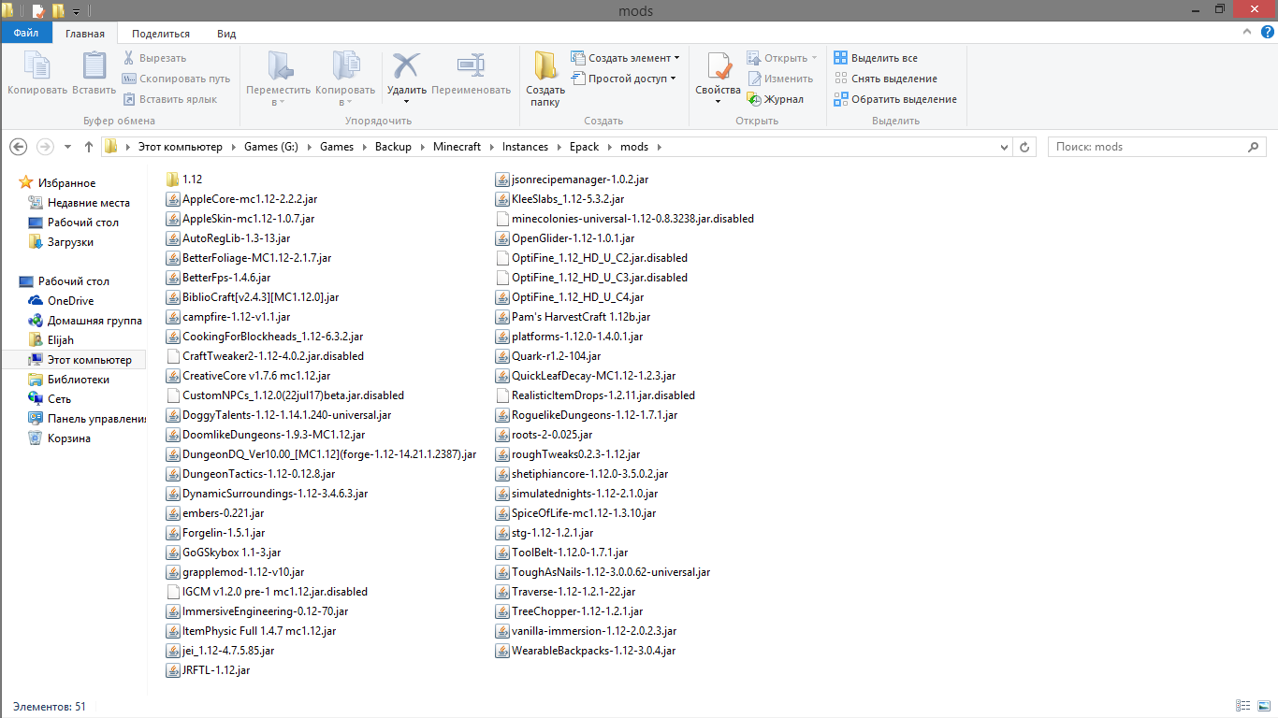This screenshot has height=718, width=1278.
Task: Select Elijah in the navigation pane
Action: pyautogui.click(x=51, y=340)
